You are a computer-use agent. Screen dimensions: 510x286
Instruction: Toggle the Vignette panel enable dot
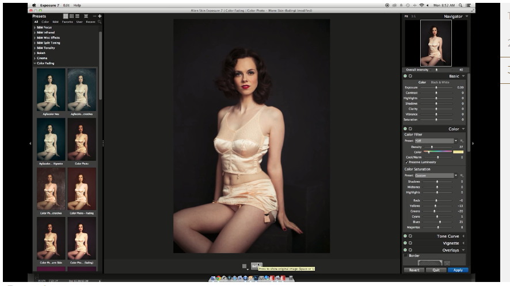coord(405,243)
